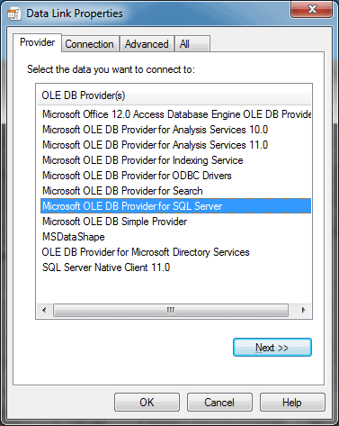
Task: Open the Advanced tab
Action: tap(147, 44)
